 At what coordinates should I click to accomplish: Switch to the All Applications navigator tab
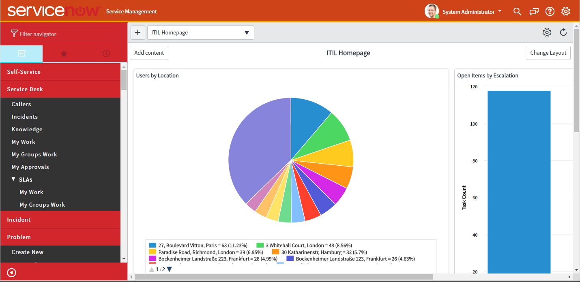pyautogui.click(x=21, y=53)
